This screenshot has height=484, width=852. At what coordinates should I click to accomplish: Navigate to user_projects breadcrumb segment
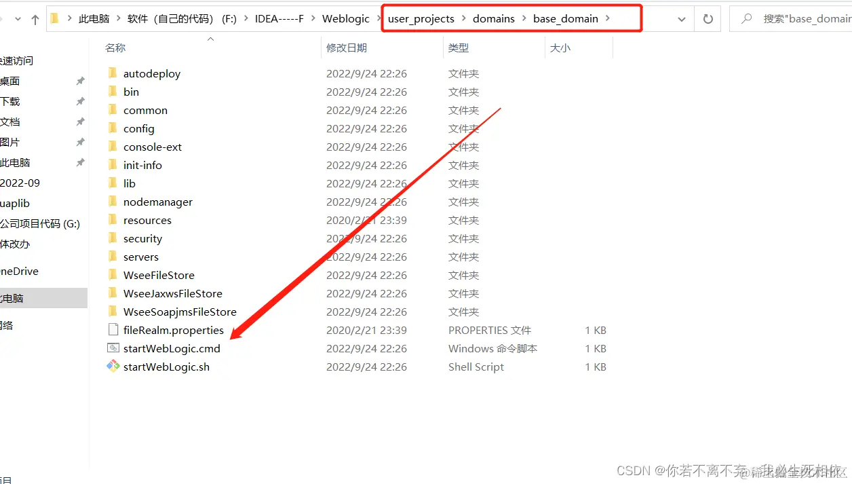click(x=421, y=19)
